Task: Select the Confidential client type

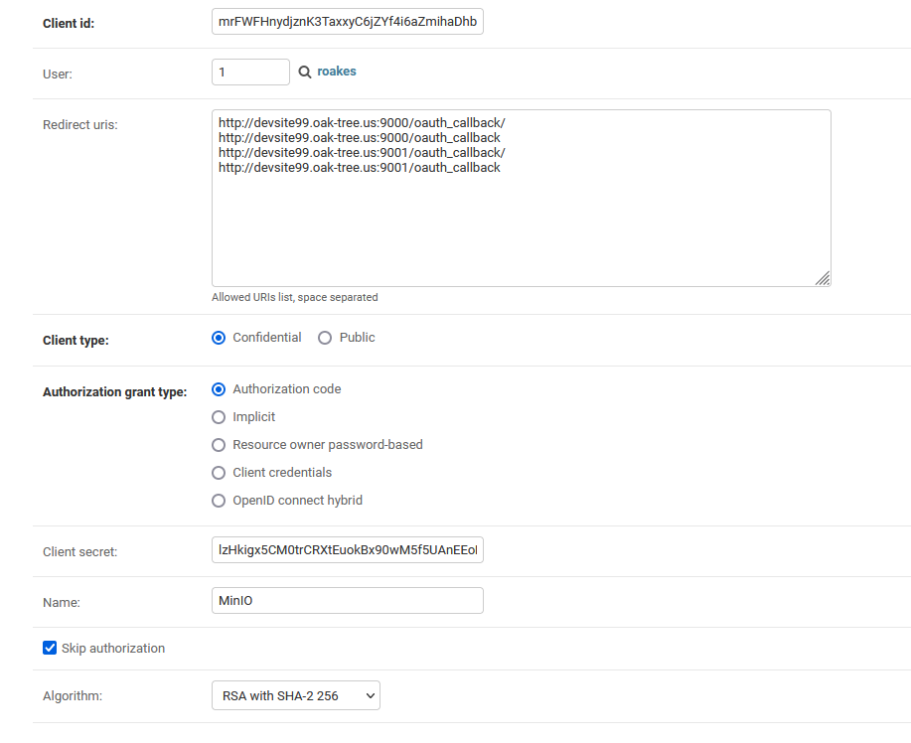Action: pyautogui.click(x=218, y=338)
